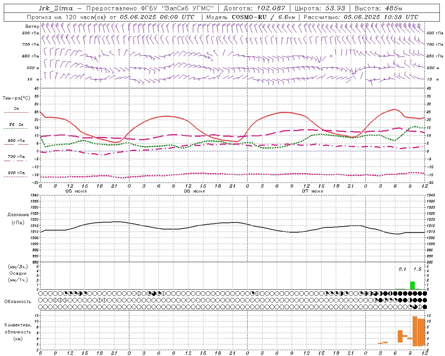The width and height of the screenshot is (445, 356).
Task: Click the Рассчитано: 05.06.2025 10:38 UTC timestamp
Action: pos(361,17)
